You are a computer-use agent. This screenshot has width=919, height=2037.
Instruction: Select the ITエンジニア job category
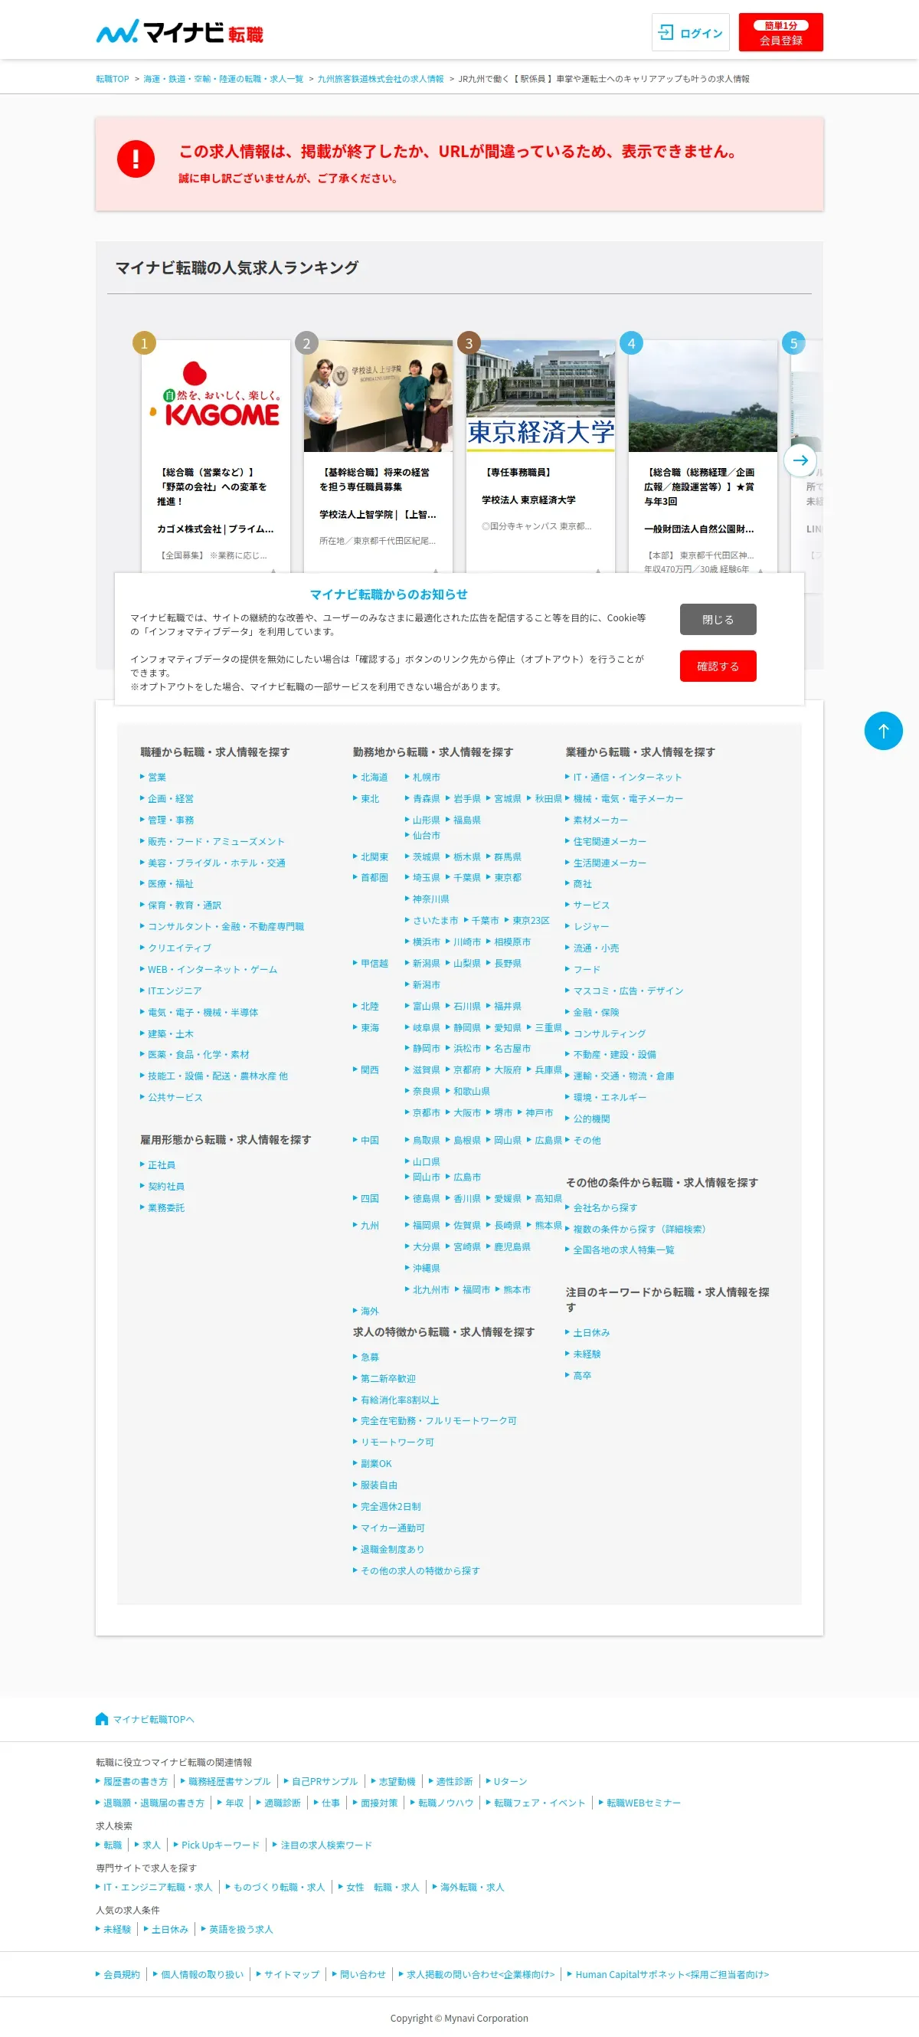click(x=175, y=991)
